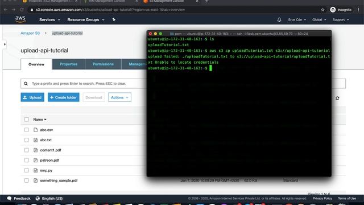Click the abc.csv file icon
This screenshot has width=364, height=205.
pos(35,130)
